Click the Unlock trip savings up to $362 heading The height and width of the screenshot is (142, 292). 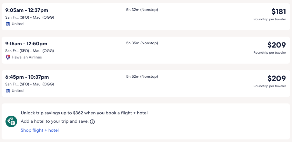coord(84,113)
